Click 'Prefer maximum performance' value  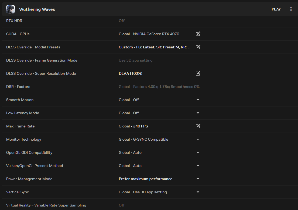(145, 179)
